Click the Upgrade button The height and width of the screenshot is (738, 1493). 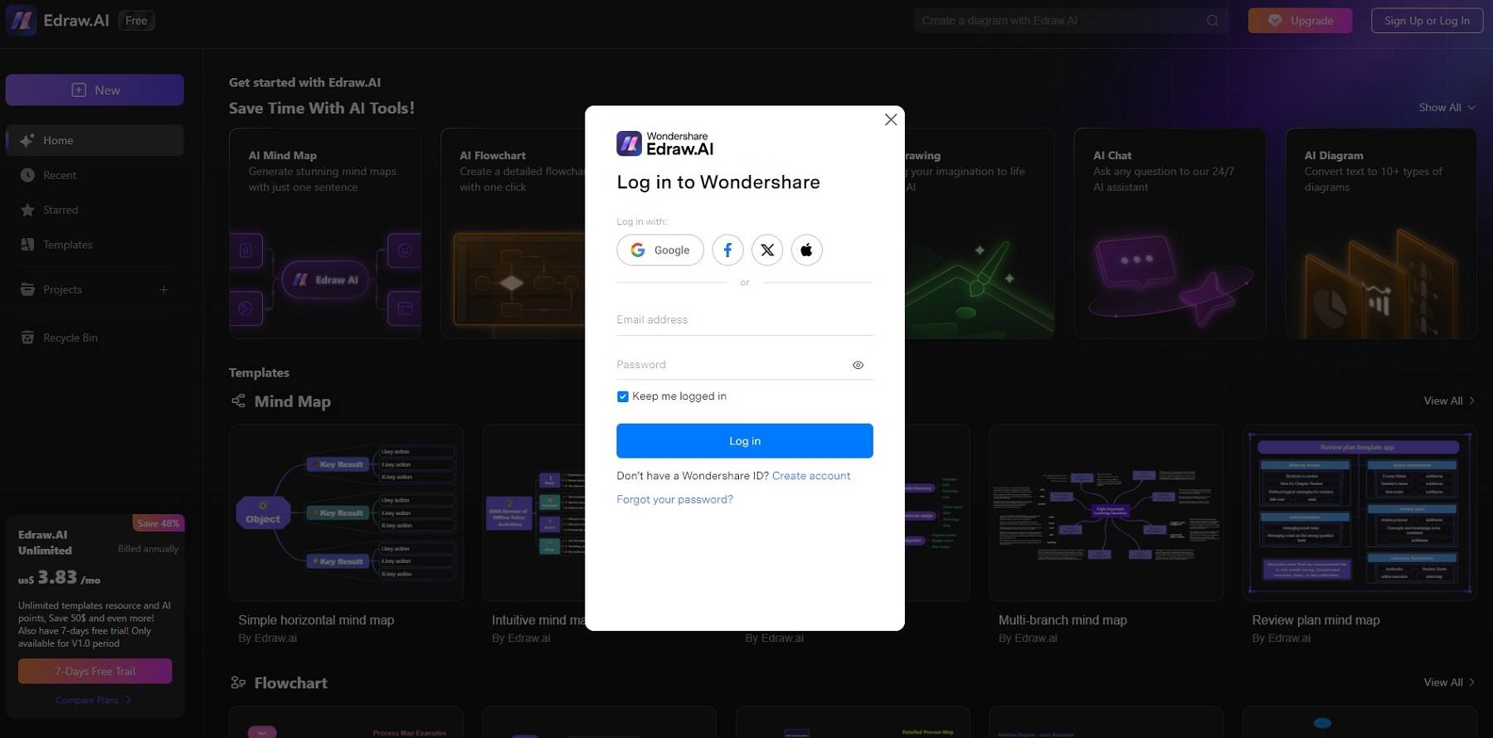click(x=1300, y=21)
